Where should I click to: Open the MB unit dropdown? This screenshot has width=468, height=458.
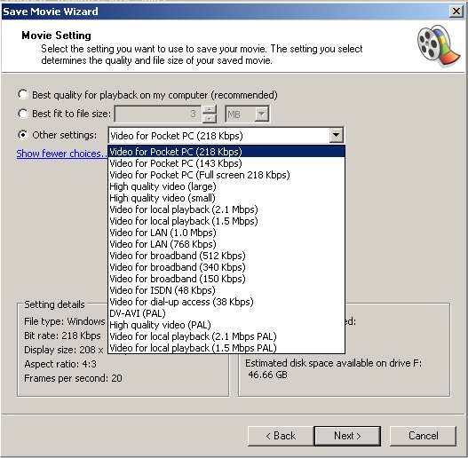262,114
